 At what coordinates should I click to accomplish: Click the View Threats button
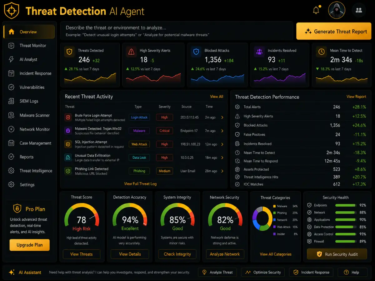tap(82, 254)
